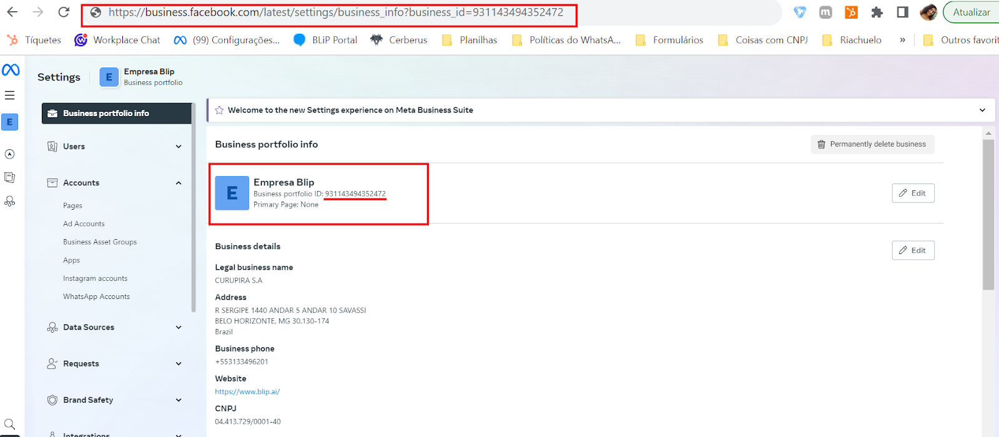Open the search magnifier in left rail
Viewport: 999px width, 437px height.
tap(9, 425)
